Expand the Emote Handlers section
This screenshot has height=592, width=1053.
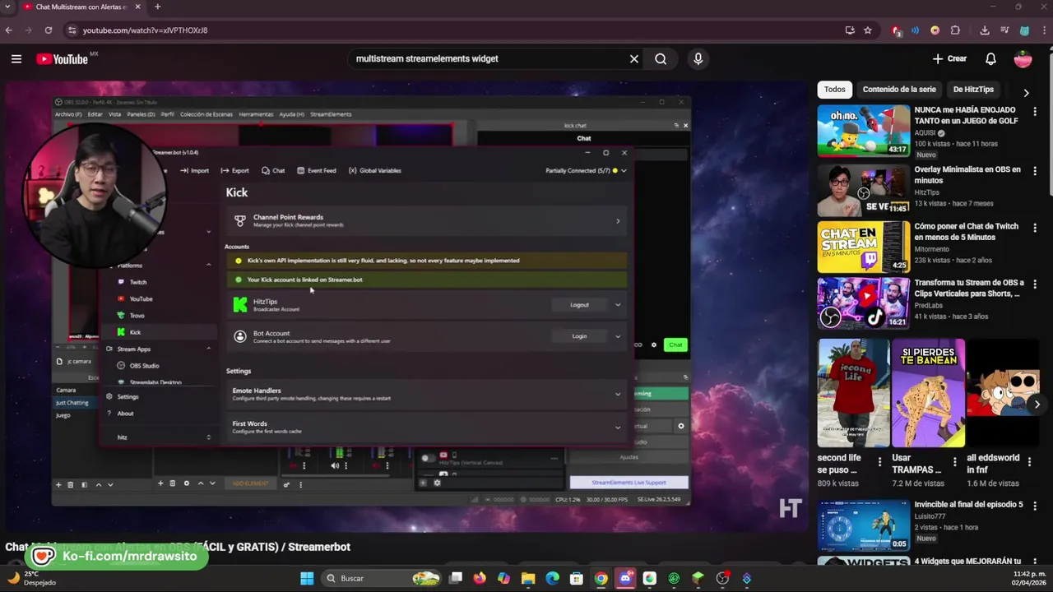pos(426,394)
